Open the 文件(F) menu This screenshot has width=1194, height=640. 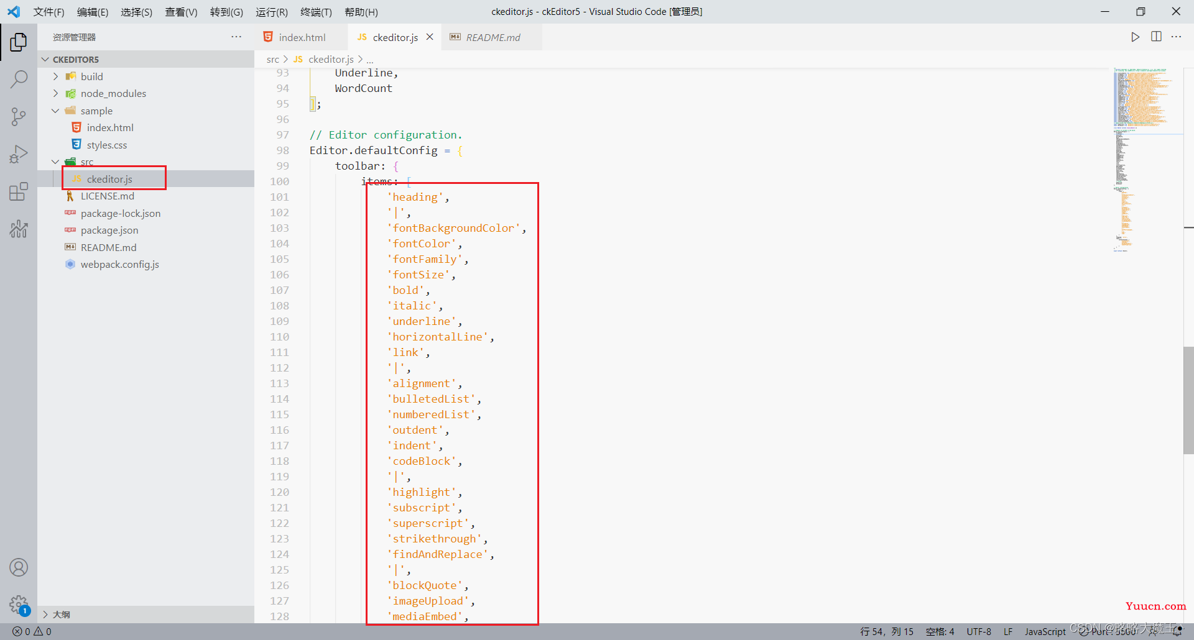(x=49, y=12)
